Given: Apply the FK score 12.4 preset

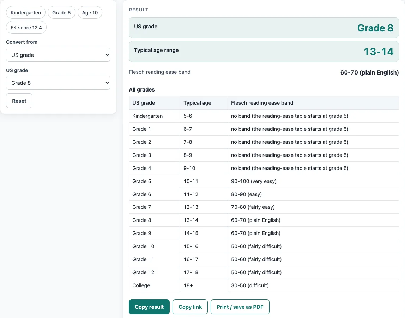Looking at the screenshot, I should pos(26,28).
